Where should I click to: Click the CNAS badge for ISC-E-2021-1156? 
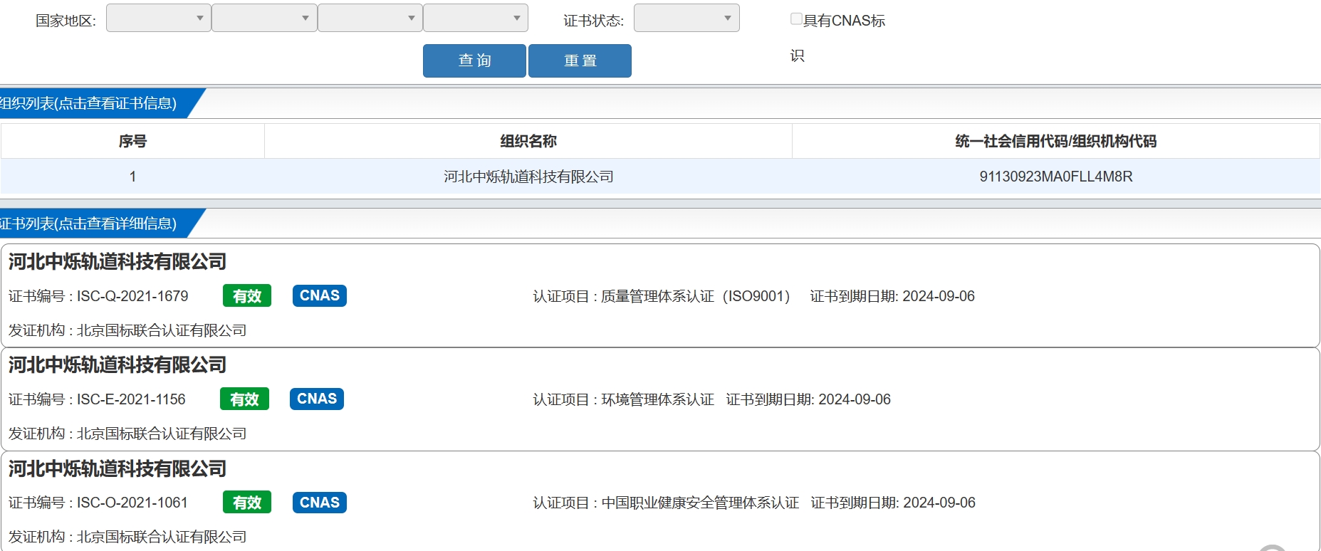(317, 399)
